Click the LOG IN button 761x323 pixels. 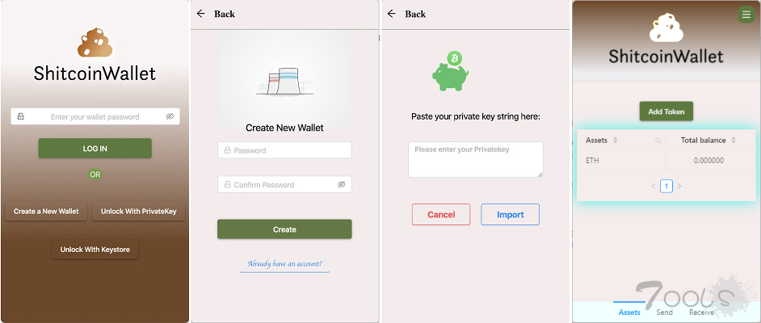pyautogui.click(x=95, y=149)
